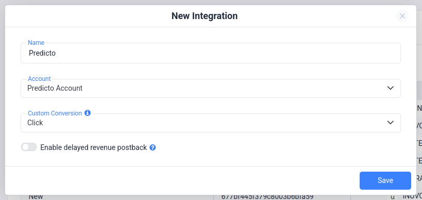Click the info icon beside Custom Conversion

click(x=88, y=113)
